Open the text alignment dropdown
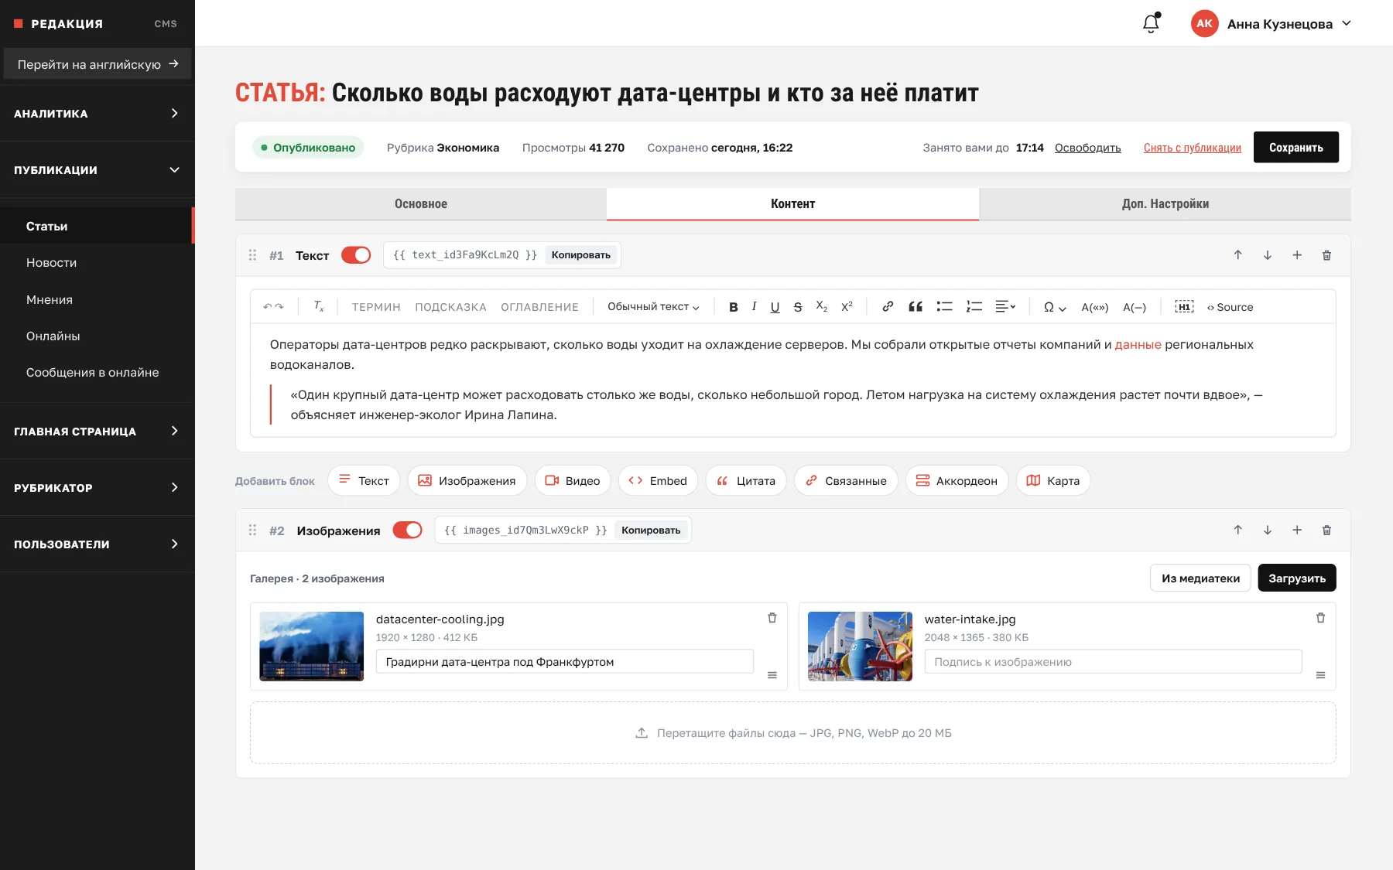1393x870 pixels. (x=1005, y=307)
